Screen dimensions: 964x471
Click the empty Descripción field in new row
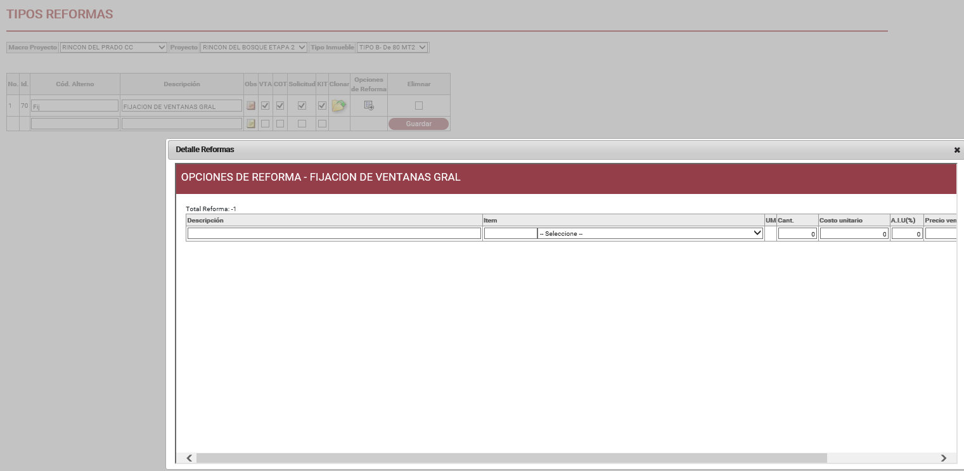[182, 124]
